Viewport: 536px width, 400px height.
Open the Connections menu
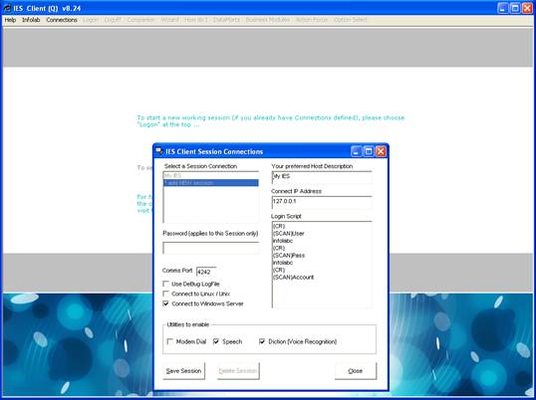pyautogui.click(x=62, y=20)
